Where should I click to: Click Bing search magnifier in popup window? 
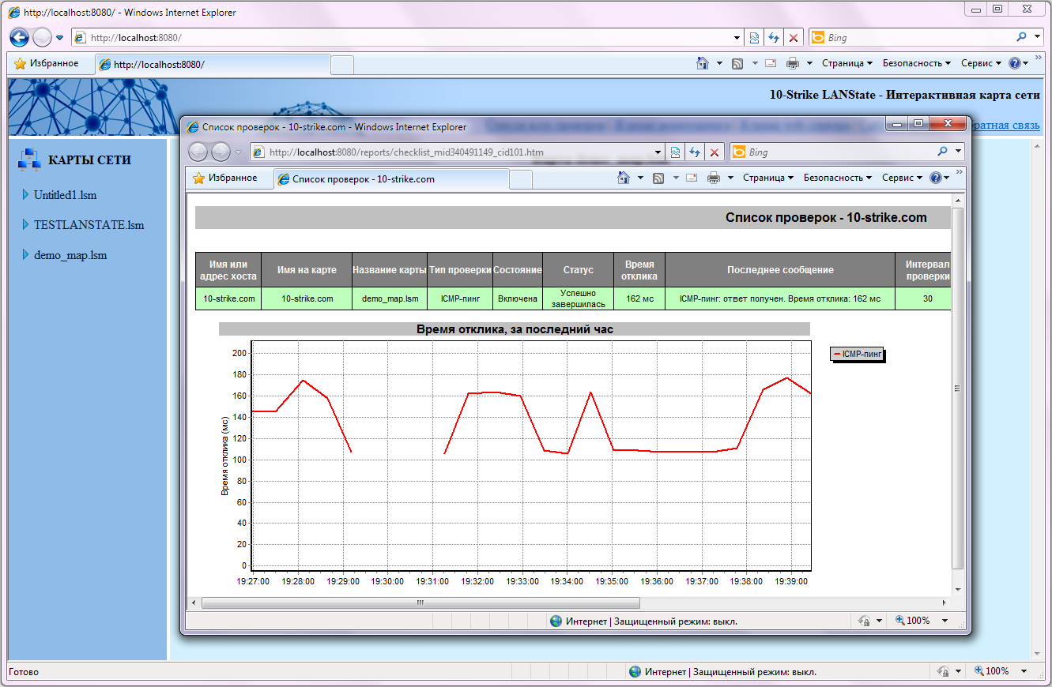[942, 152]
